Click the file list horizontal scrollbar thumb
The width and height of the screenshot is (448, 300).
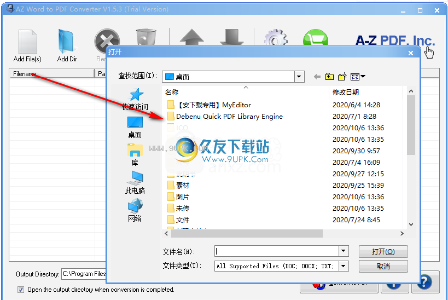(247, 233)
